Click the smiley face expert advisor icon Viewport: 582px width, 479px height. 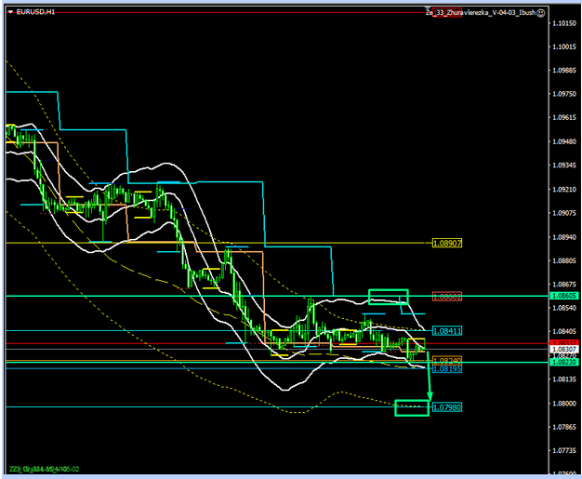pos(541,13)
